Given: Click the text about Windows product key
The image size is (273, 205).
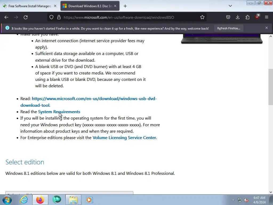Looking at the screenshot, I should (90, 125).
